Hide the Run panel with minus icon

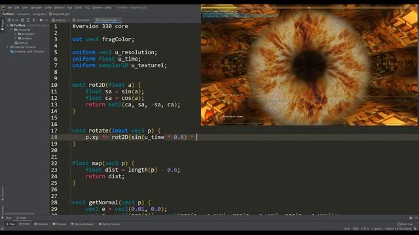click(416, 218)
